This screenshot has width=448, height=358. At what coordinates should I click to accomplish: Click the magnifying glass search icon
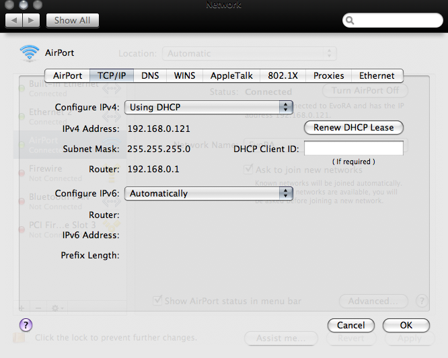(350, 20)
